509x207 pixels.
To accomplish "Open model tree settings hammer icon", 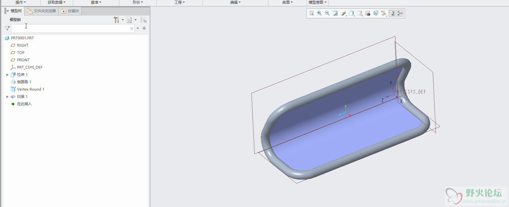I will [x=116, y=20].
